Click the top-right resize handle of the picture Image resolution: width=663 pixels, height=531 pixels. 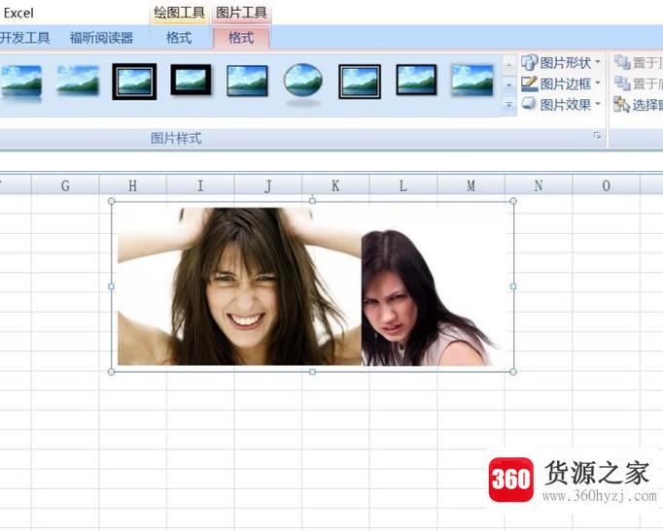tap(513, 201)
